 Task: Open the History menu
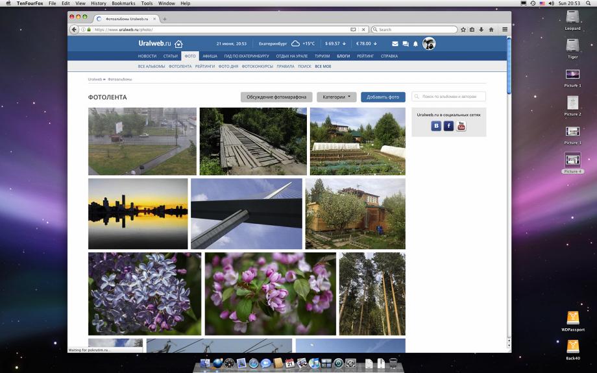98,3
